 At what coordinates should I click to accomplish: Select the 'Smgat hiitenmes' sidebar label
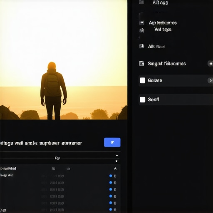point(167,64)
